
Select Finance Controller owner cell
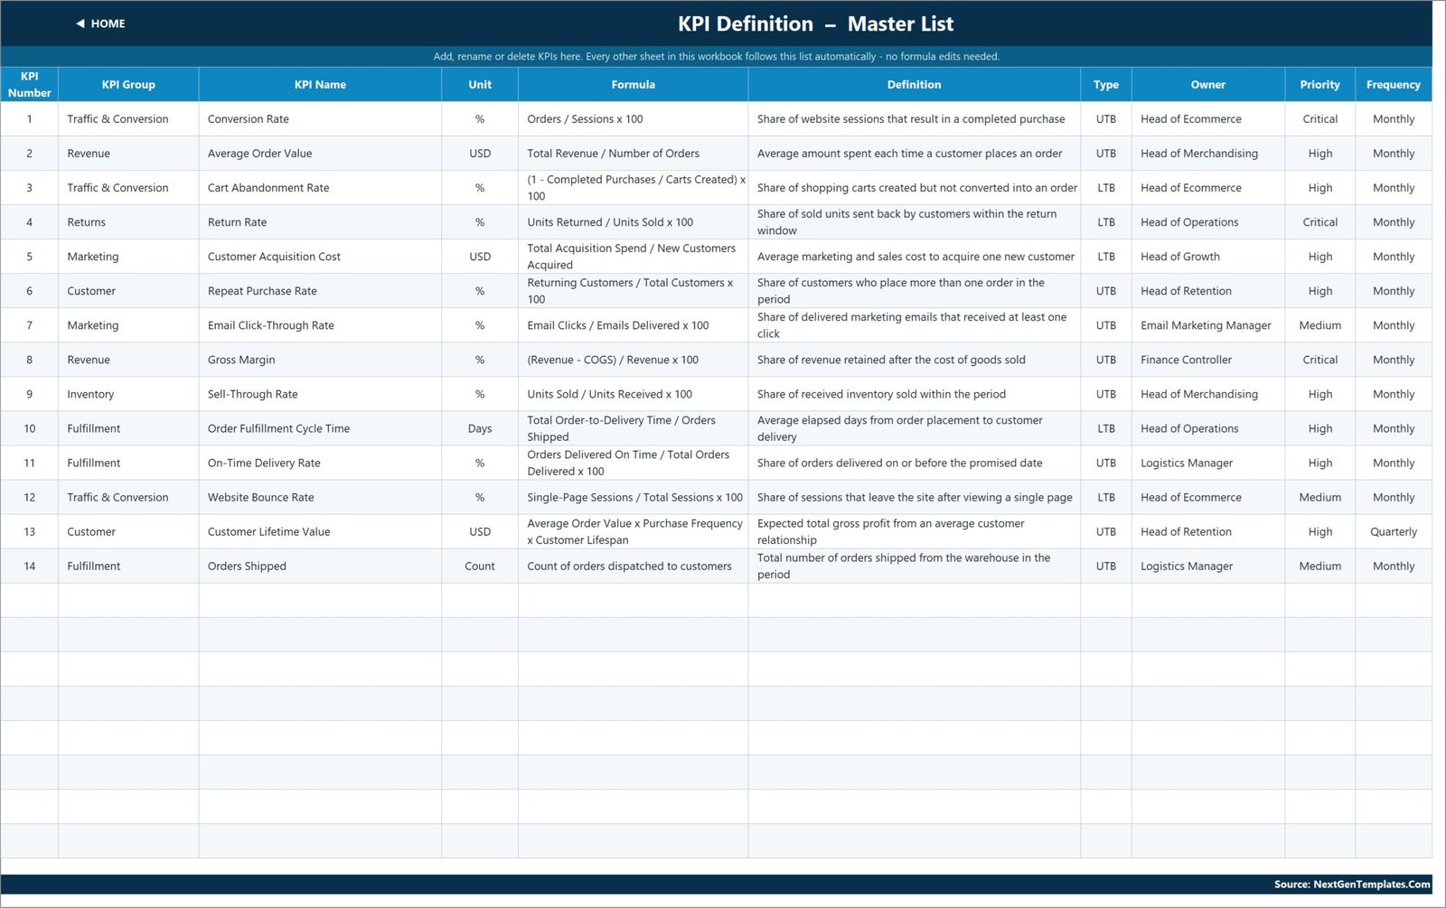[x=1207, y=360]
